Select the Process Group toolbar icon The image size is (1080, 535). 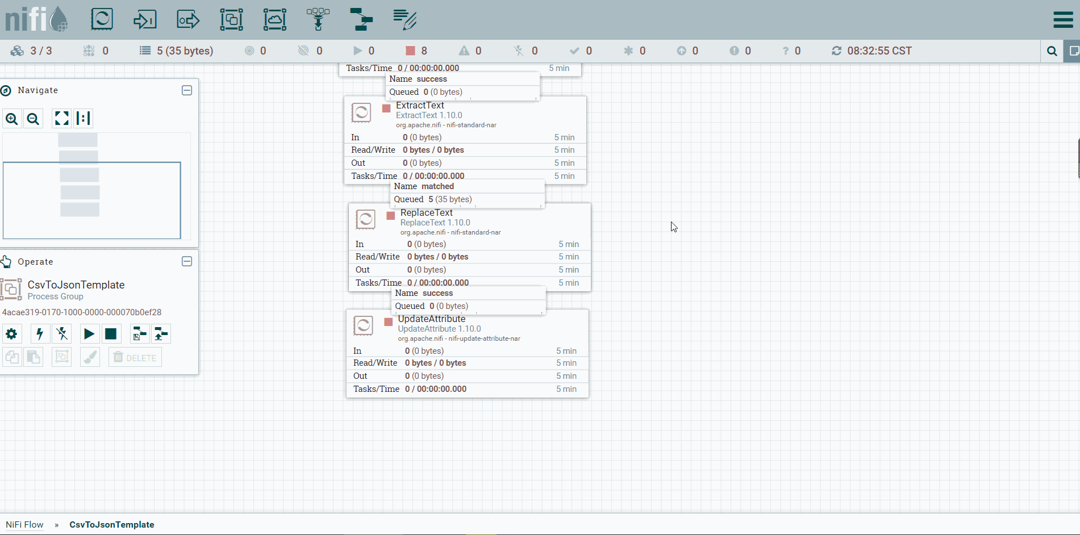coord(231,19)
